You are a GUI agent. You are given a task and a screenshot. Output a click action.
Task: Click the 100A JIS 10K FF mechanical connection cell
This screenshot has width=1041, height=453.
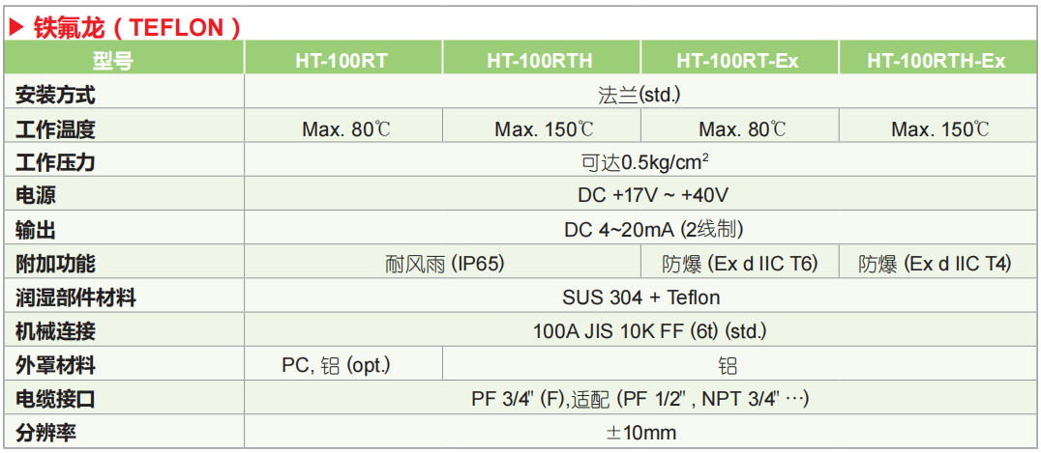point(640,330)
